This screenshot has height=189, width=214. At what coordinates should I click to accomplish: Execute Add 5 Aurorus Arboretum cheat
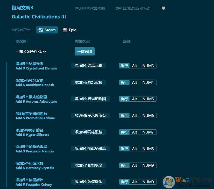(124, 99)
